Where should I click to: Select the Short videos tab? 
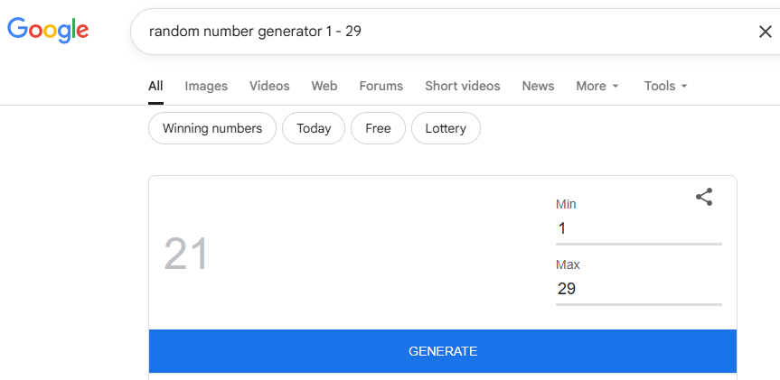click(462, 86)
